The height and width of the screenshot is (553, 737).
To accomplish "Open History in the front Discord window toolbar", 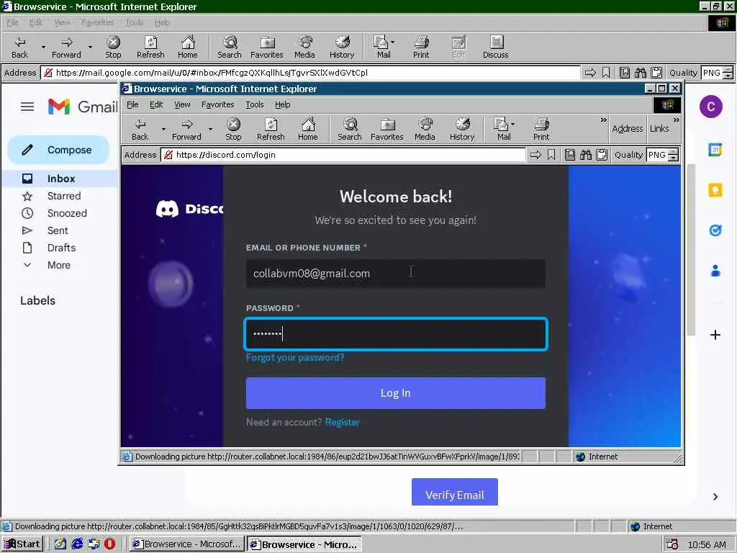I will tap(462, 130).
